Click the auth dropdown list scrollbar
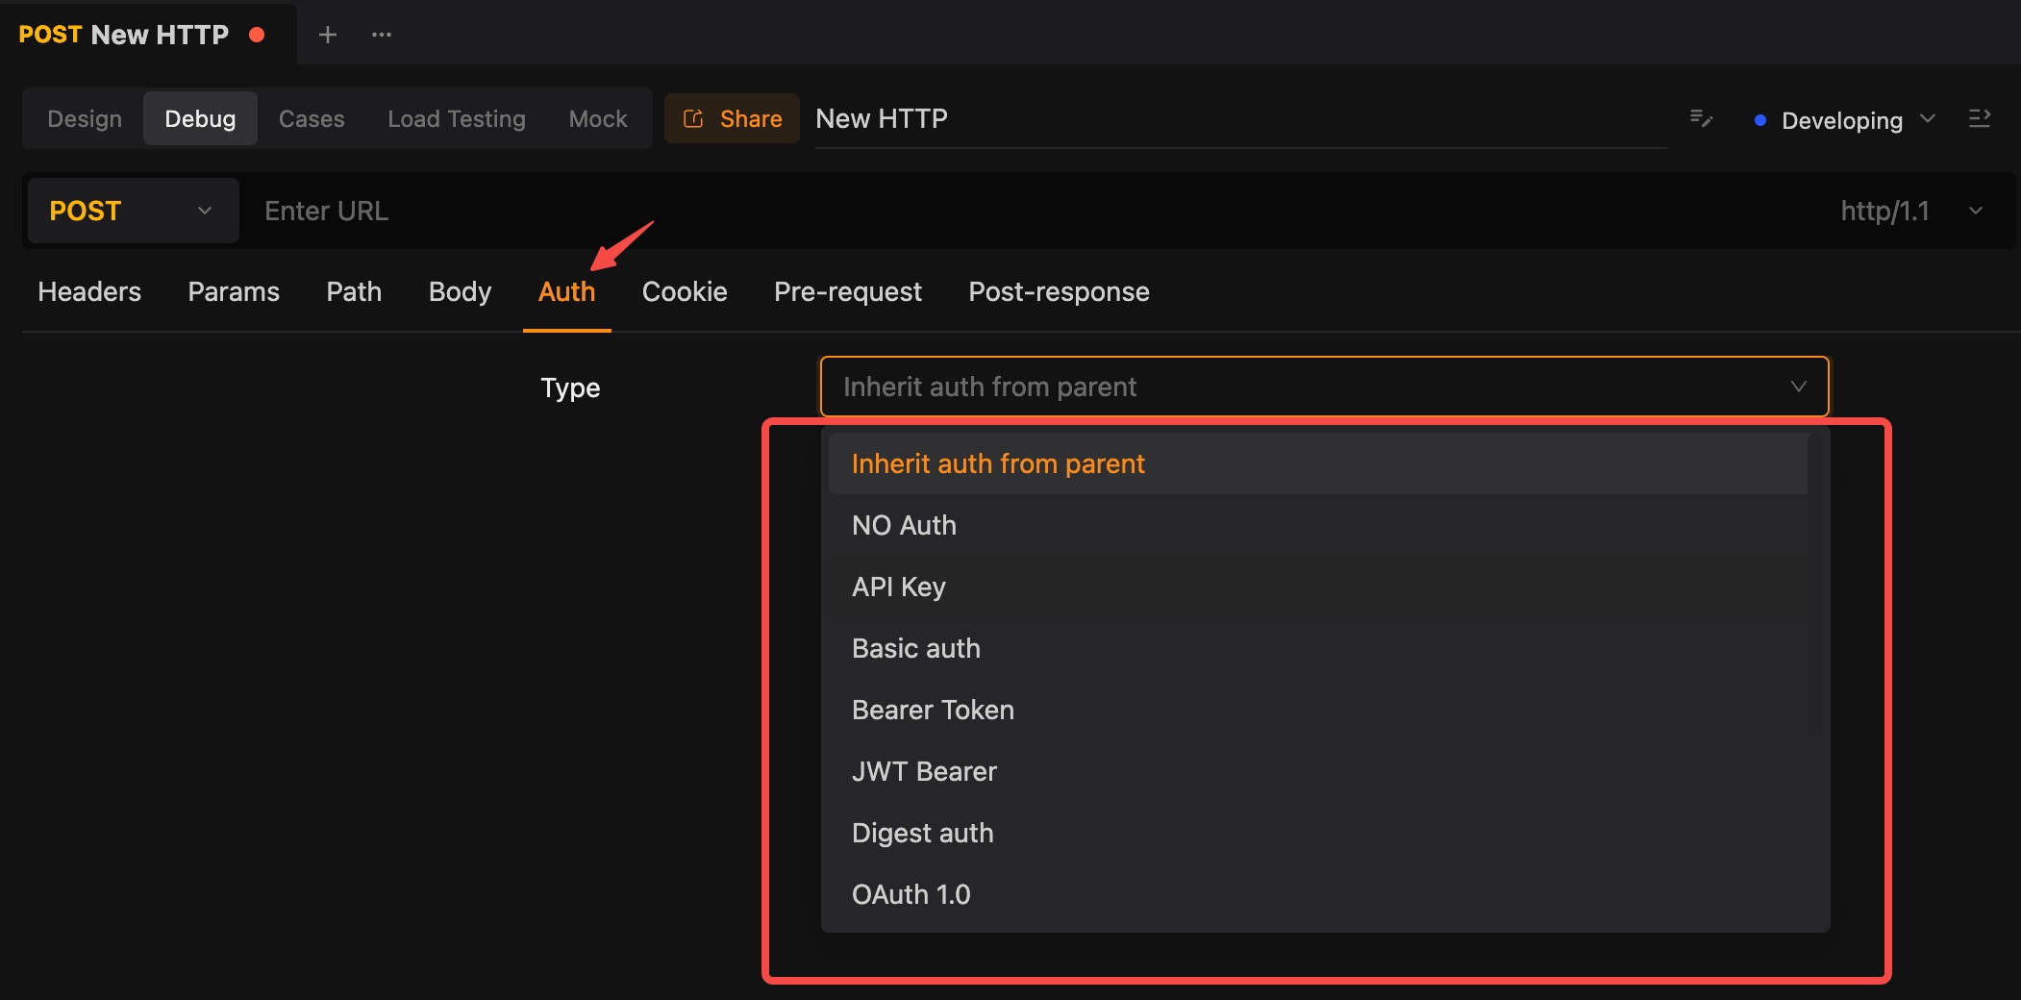Viewport: 2021px width, 1000px height. (x=1815, y=584)
